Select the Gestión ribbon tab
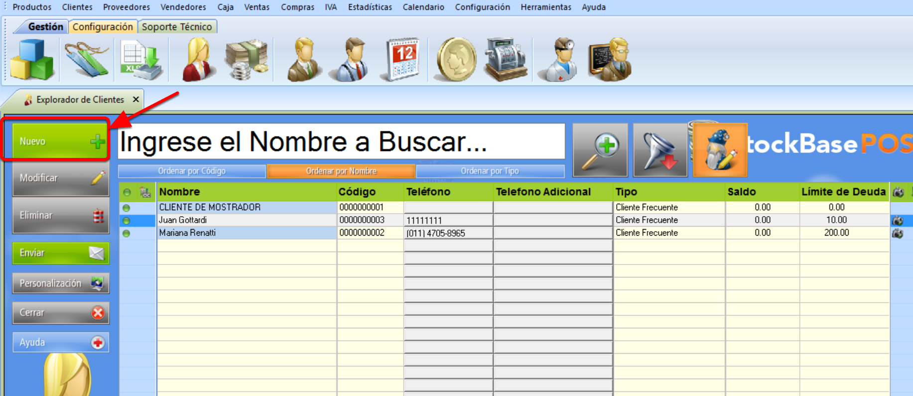This screenshot has width=913, height=396. (x=45, y=27)
